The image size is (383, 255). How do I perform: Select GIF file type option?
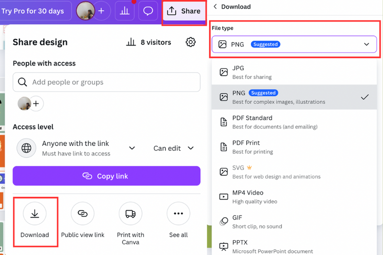coord(294,222)
